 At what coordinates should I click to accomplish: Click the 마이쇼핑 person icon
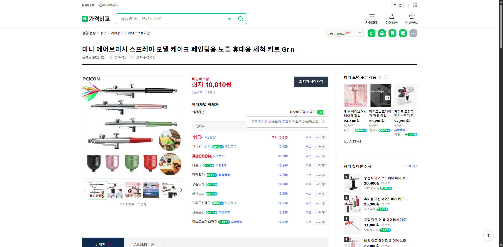[x=391, y=16]
